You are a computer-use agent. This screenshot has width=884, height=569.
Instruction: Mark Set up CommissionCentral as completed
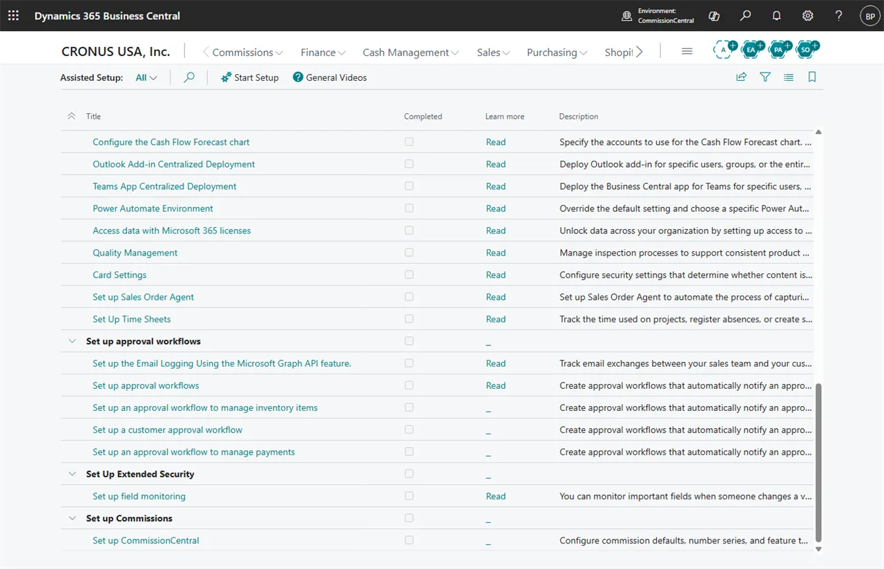(x=409, y=540)
